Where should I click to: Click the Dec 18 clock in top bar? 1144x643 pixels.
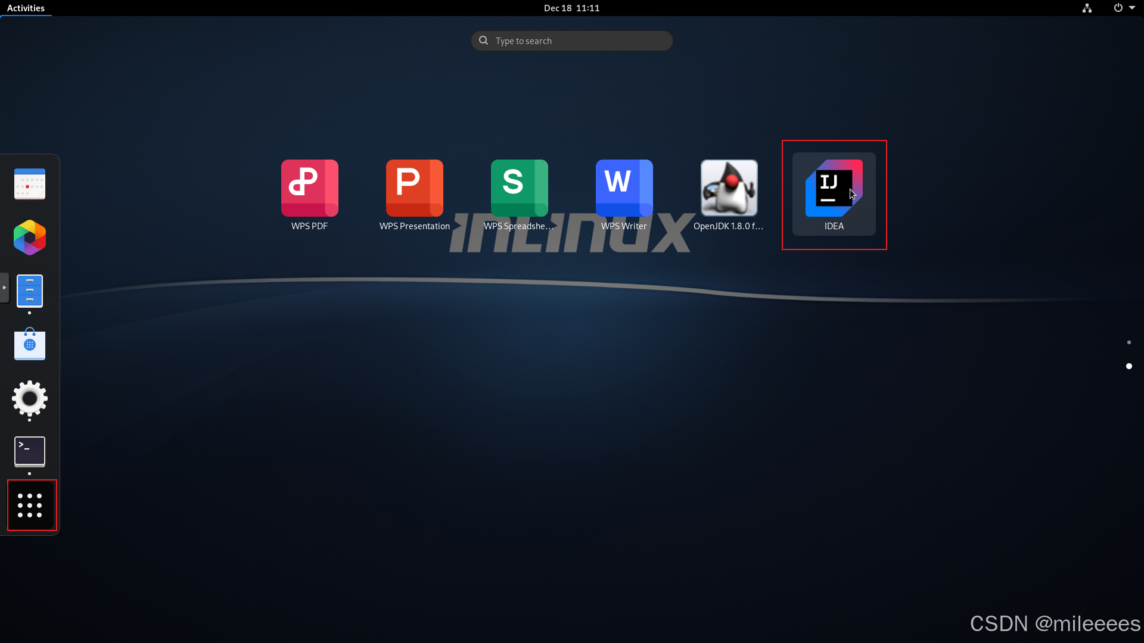(571, 8)
